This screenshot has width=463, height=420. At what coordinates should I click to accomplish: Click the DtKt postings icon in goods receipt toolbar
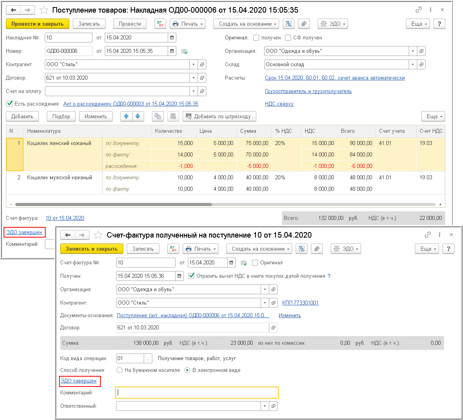tap(160, 24)
